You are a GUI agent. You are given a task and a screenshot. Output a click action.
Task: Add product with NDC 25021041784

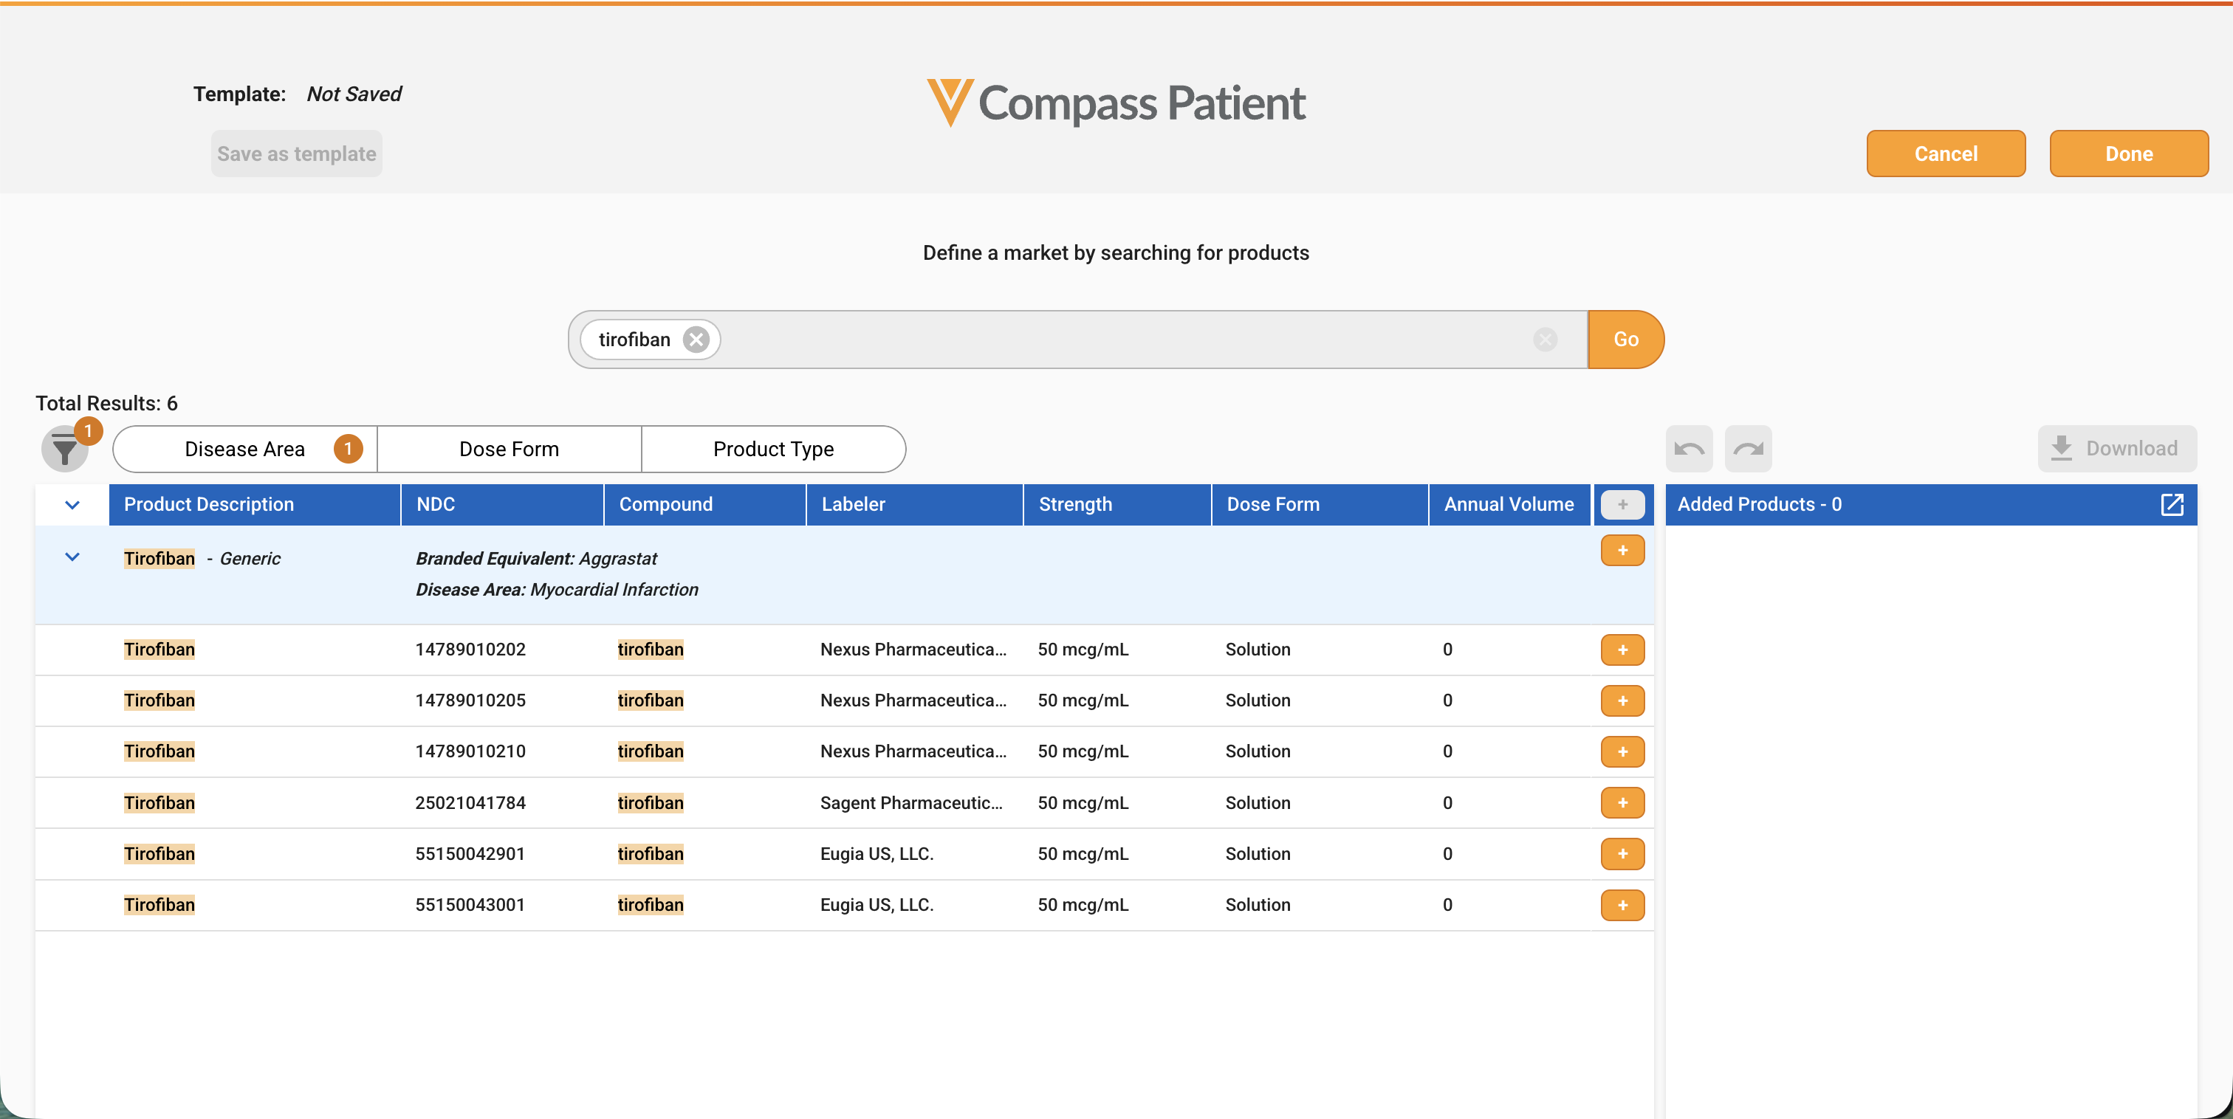point(1623,802)
